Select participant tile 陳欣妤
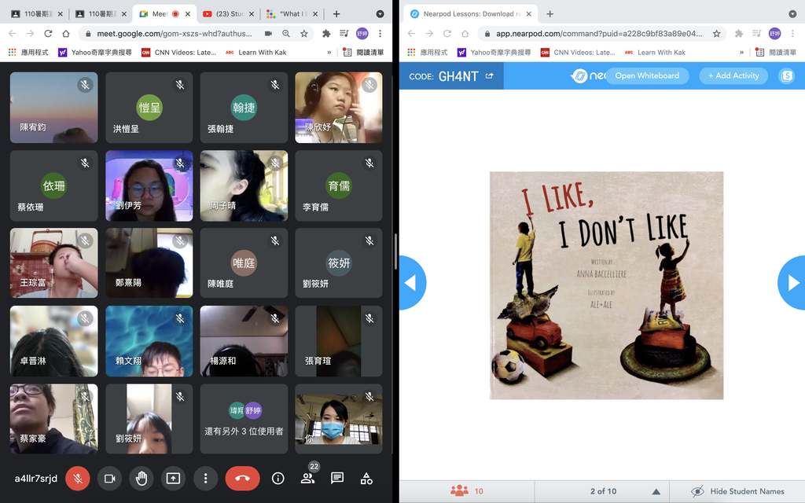This screenshot has height=503, width=805. 339,107
